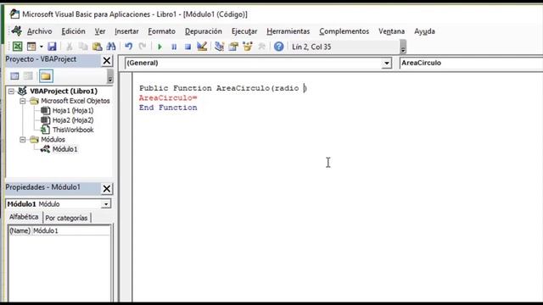543x305 pixels.
Task: Open the Ver menu
Action: click(x=100, y=31)
